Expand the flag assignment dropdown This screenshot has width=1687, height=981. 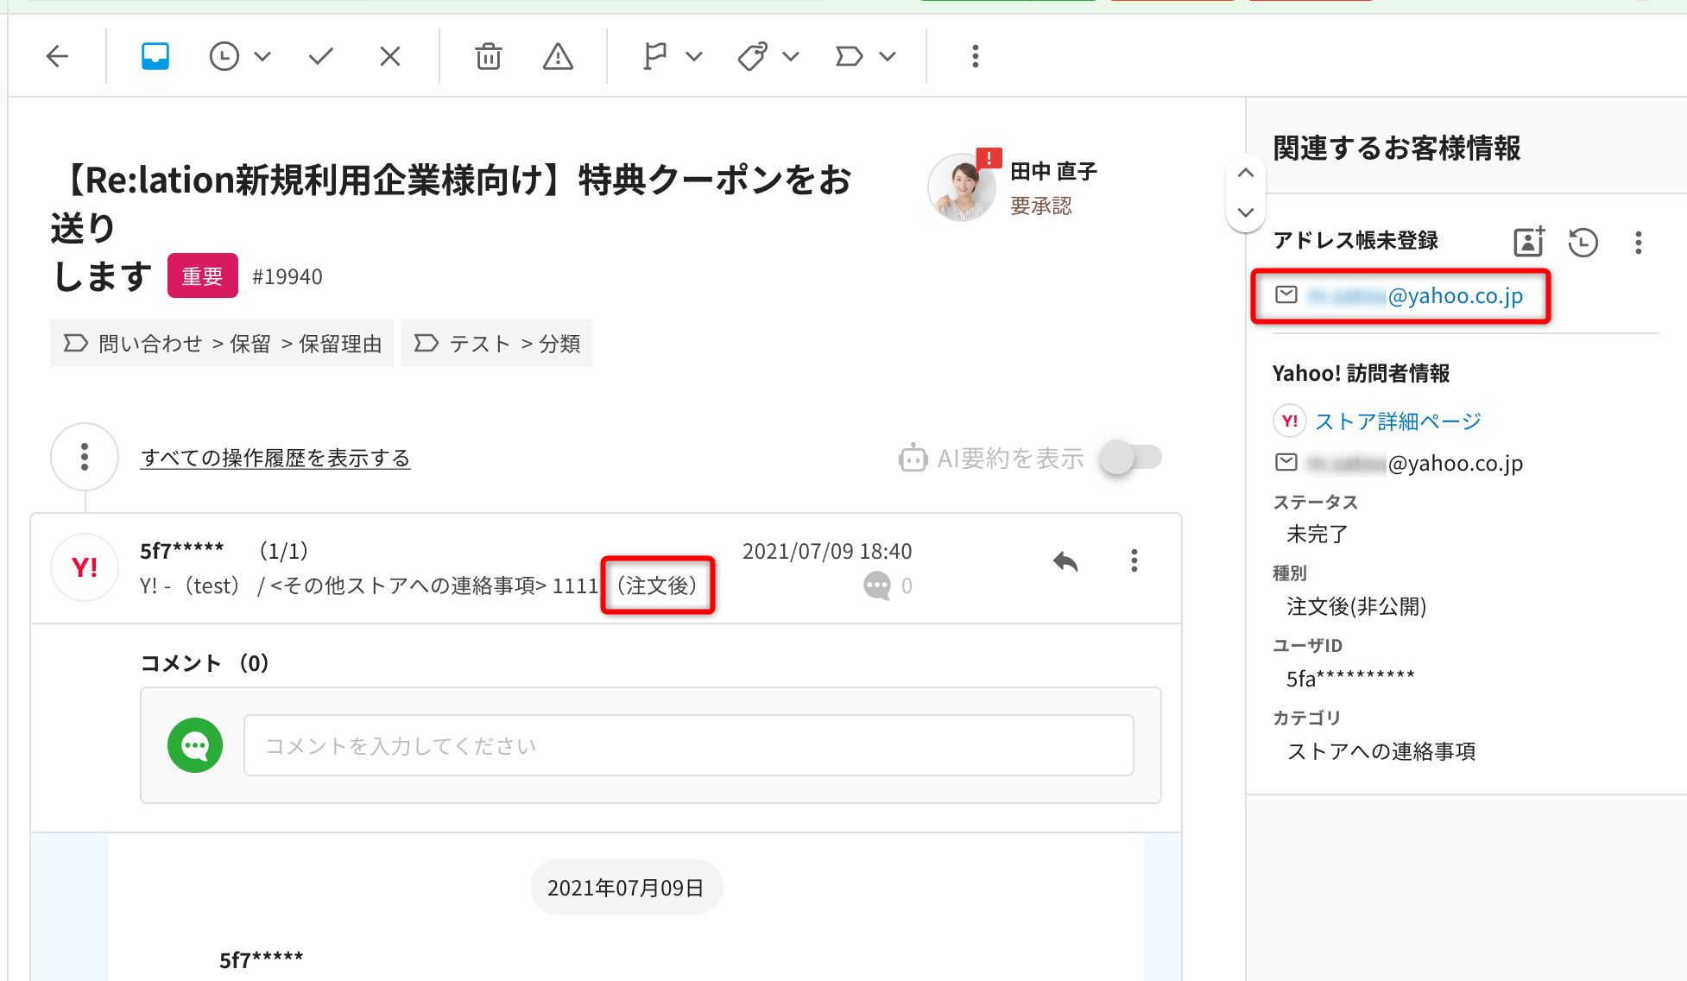pos(693,57)
